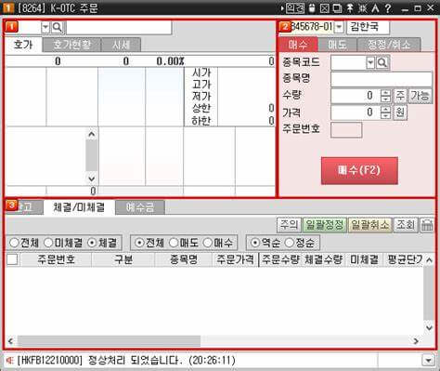Click the account name 김한국 field

click(x=368, y=27)
